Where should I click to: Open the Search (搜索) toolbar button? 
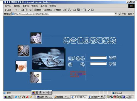[38, 10]
